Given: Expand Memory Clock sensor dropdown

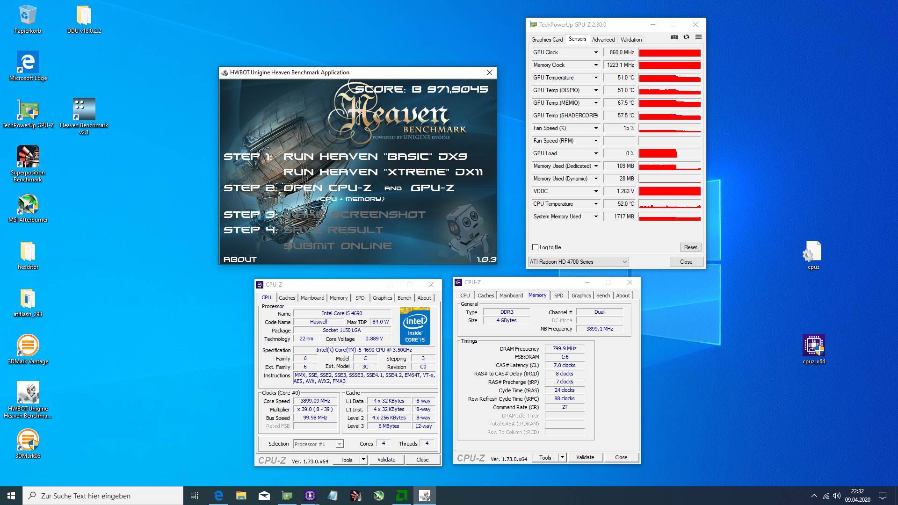Looking at the screenshot, I should (596, 65).
